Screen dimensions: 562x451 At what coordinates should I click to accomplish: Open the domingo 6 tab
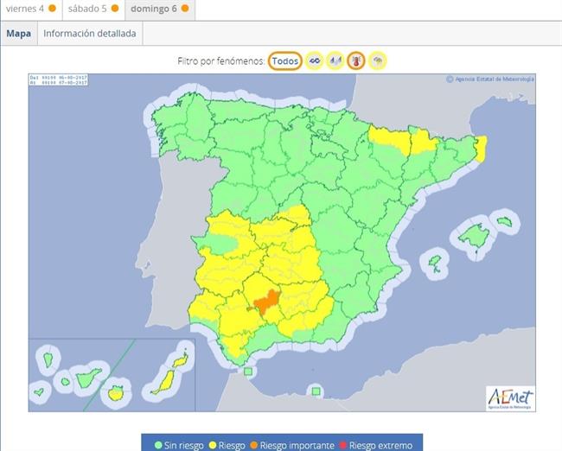coord(160,9)
